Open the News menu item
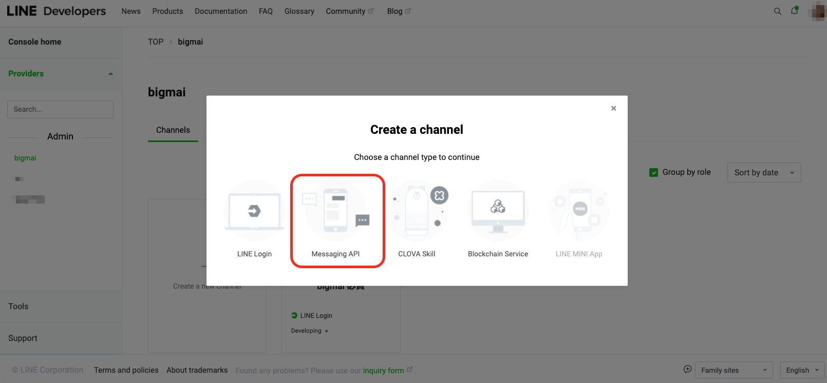 pyautogui.click(x=131, y=11)
